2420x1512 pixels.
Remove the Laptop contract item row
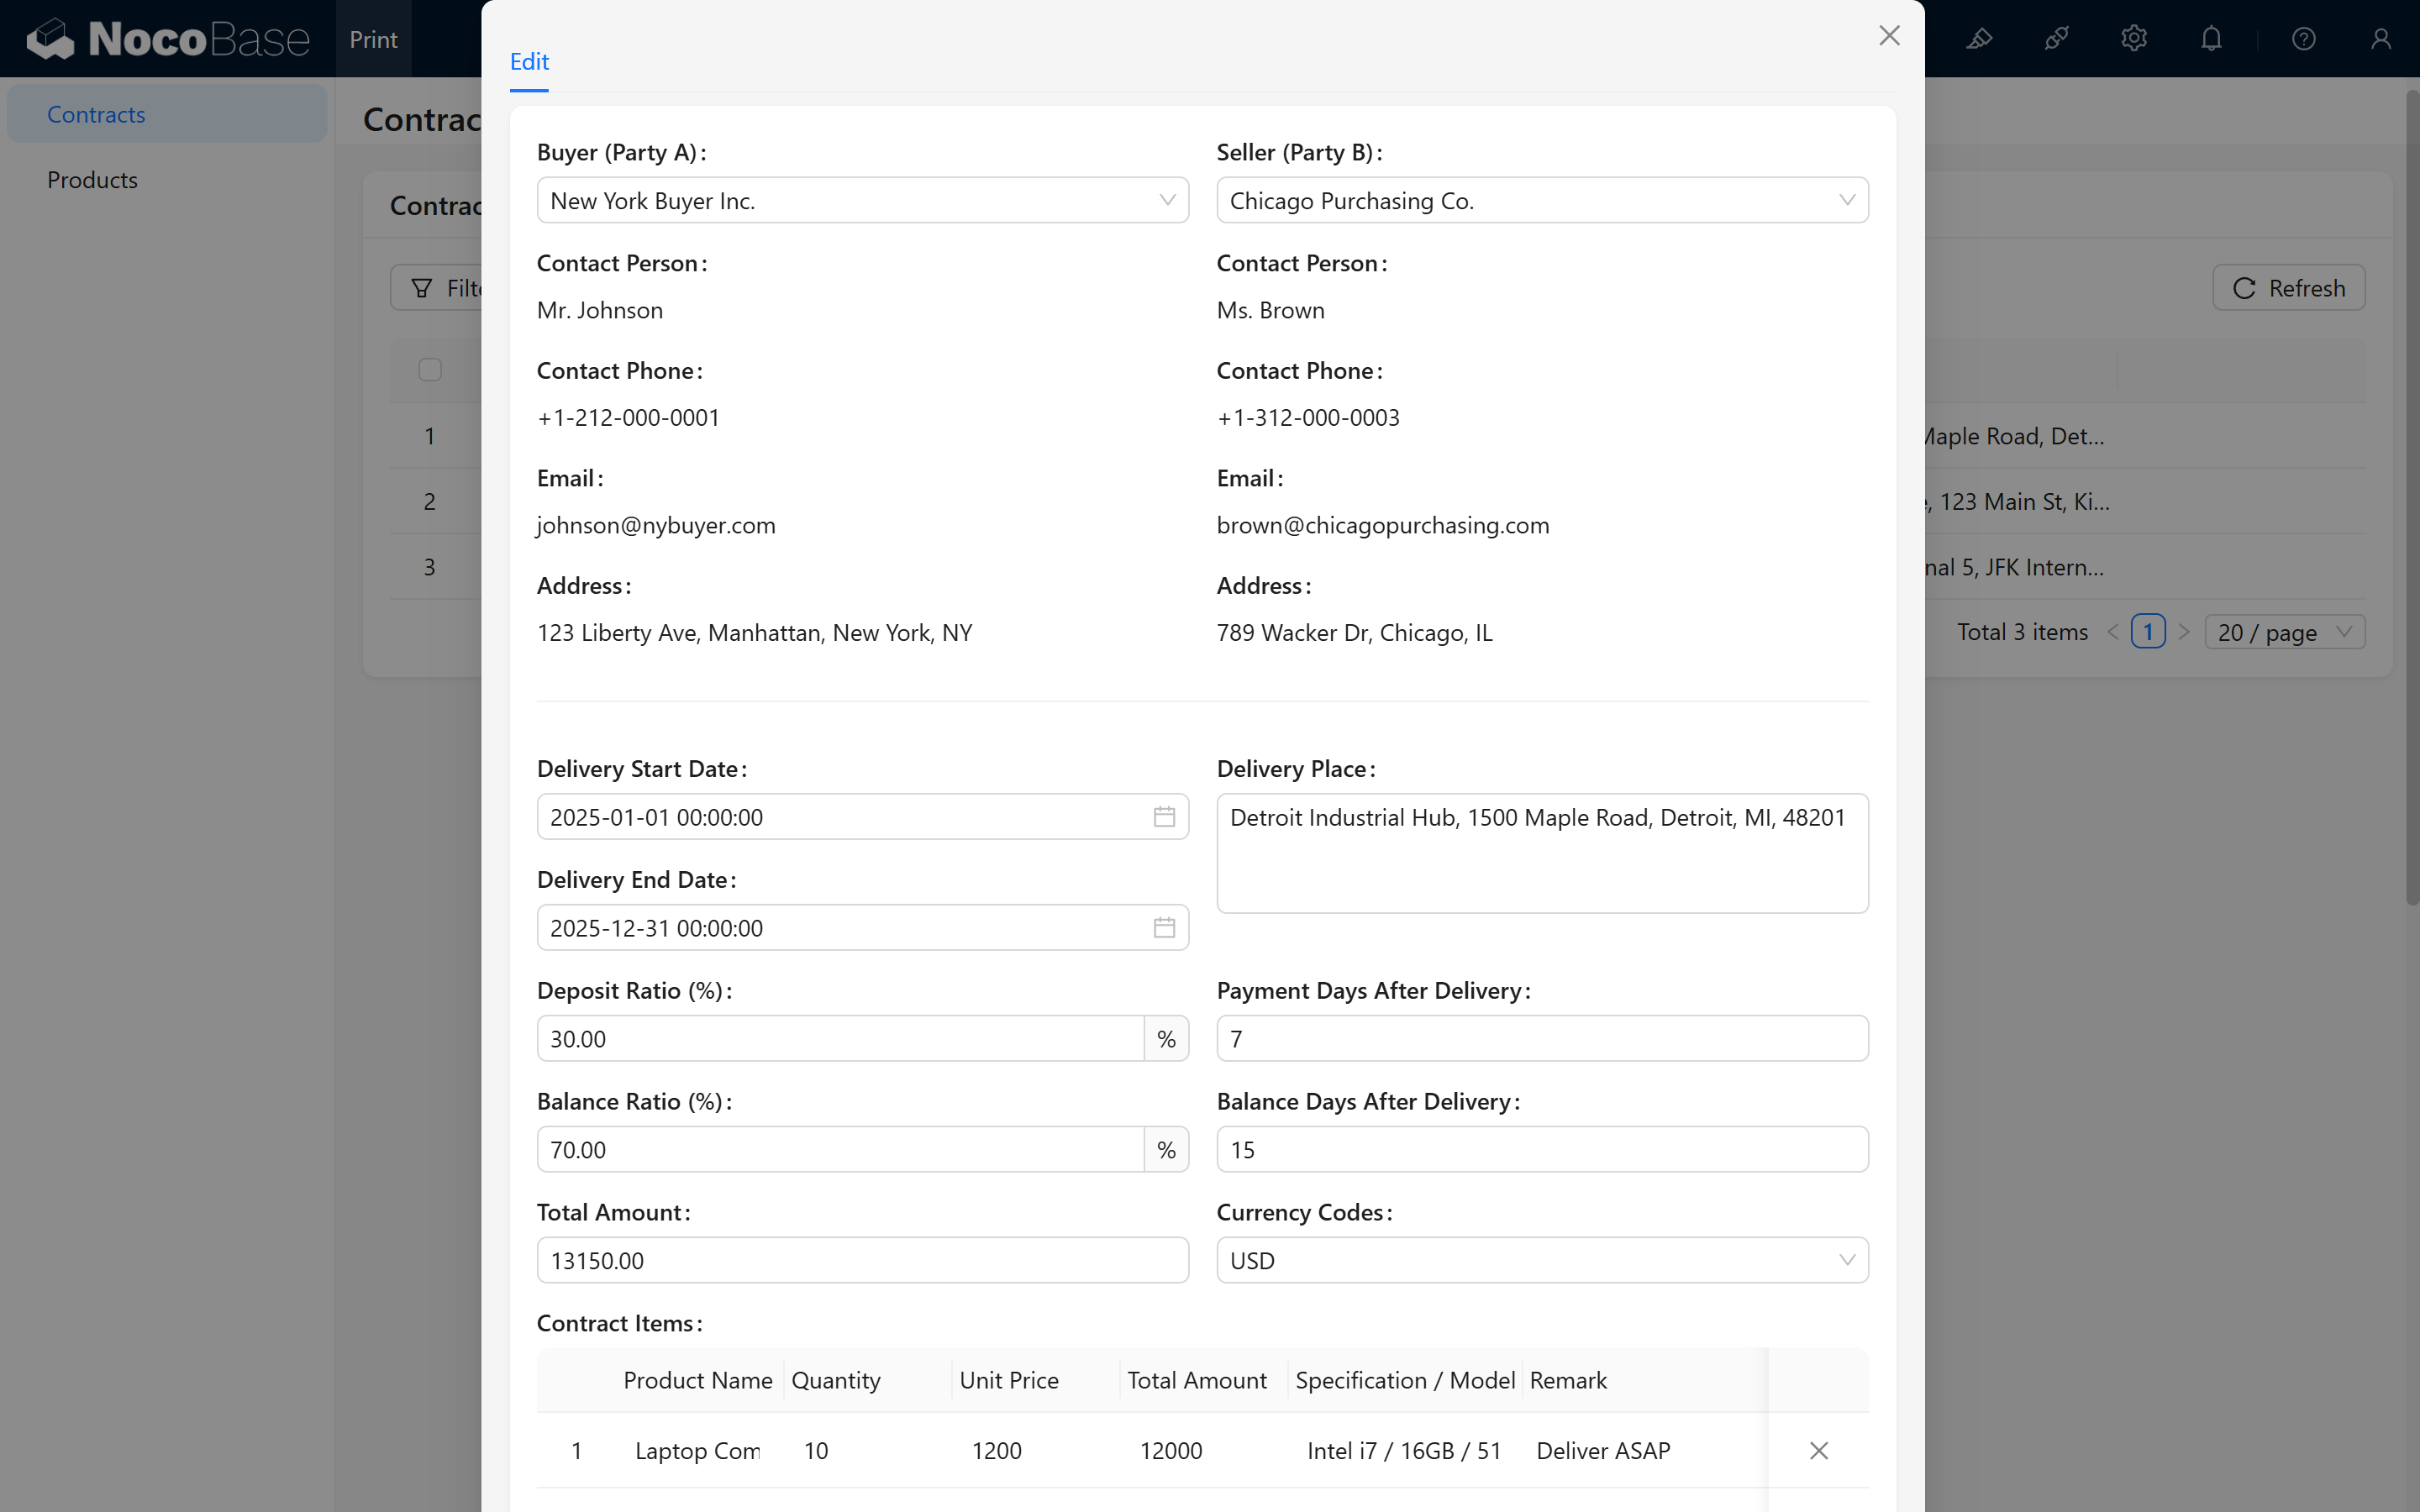(1818, 1450)
